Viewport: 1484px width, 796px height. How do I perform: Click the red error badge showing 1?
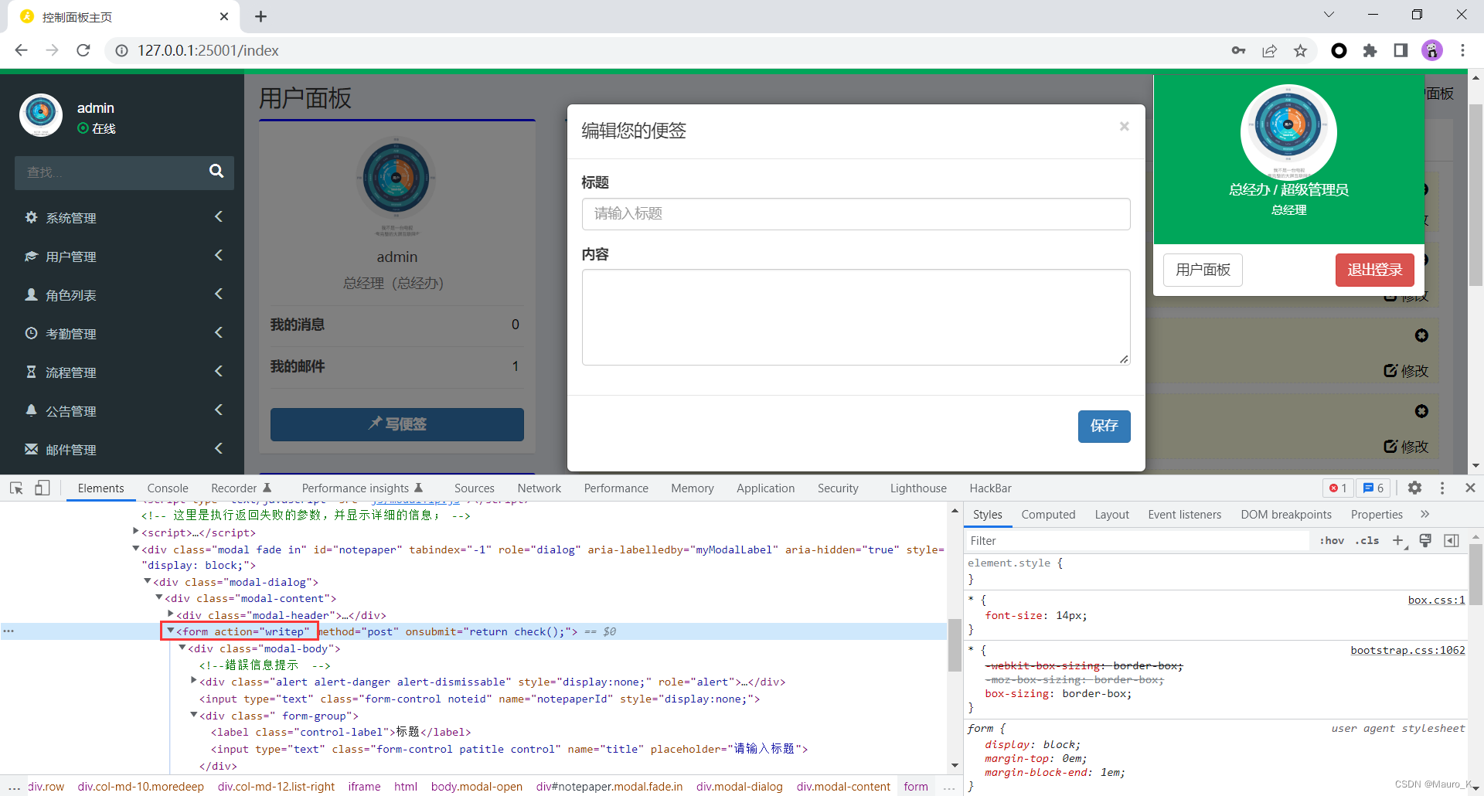(1336, 488)
